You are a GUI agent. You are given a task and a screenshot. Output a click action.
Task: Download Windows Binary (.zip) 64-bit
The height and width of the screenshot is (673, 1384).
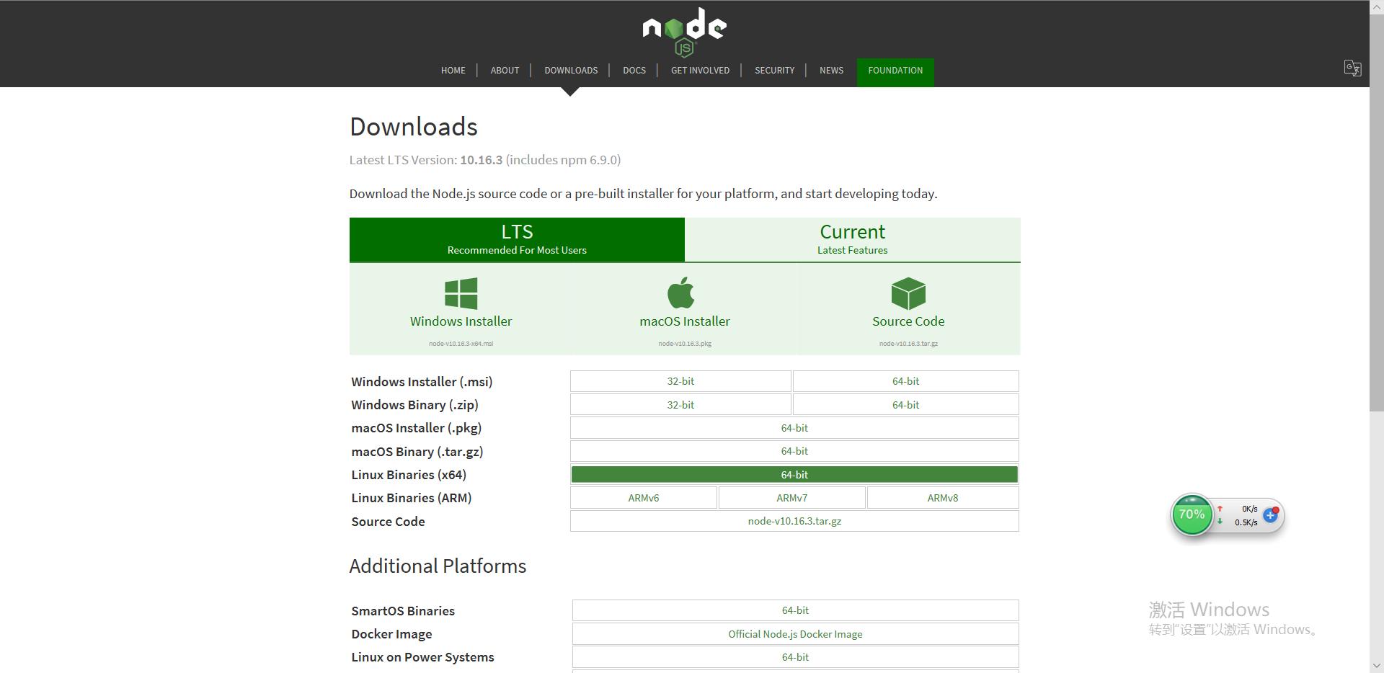905,405
